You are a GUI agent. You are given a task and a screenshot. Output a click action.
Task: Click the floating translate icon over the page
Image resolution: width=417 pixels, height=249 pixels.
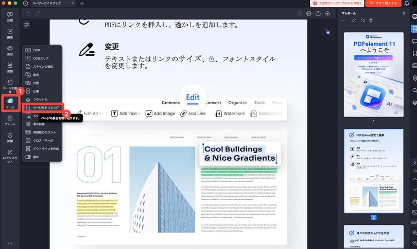point(327,32)
